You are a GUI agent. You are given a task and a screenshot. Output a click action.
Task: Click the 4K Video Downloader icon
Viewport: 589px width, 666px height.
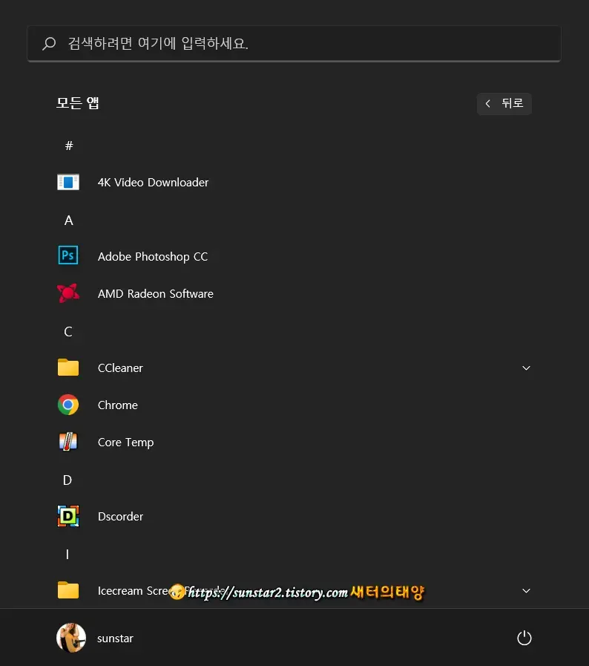click(68, 182)
